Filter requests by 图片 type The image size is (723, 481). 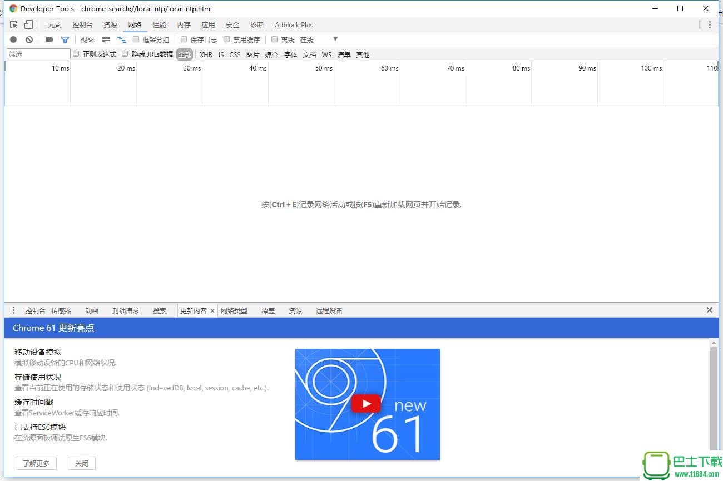pos(252,54)
